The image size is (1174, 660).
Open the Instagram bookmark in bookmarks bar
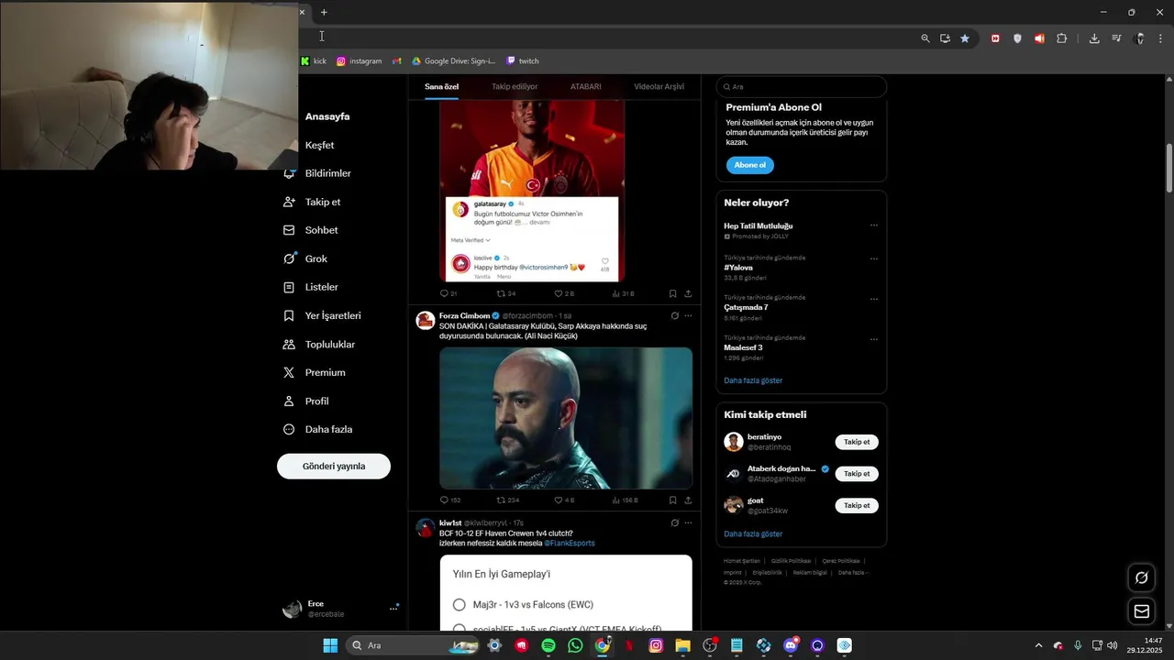point(359,61)
